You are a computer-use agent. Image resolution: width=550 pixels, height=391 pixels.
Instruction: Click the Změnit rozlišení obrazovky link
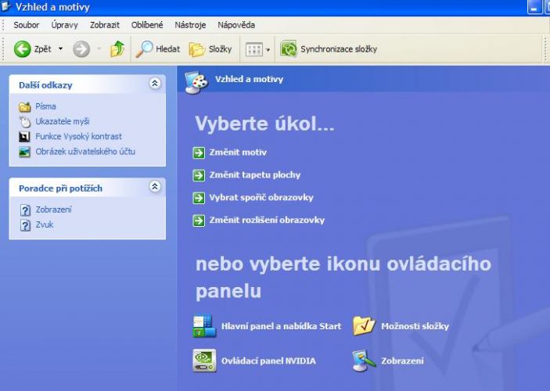click(x=267, y=221)
